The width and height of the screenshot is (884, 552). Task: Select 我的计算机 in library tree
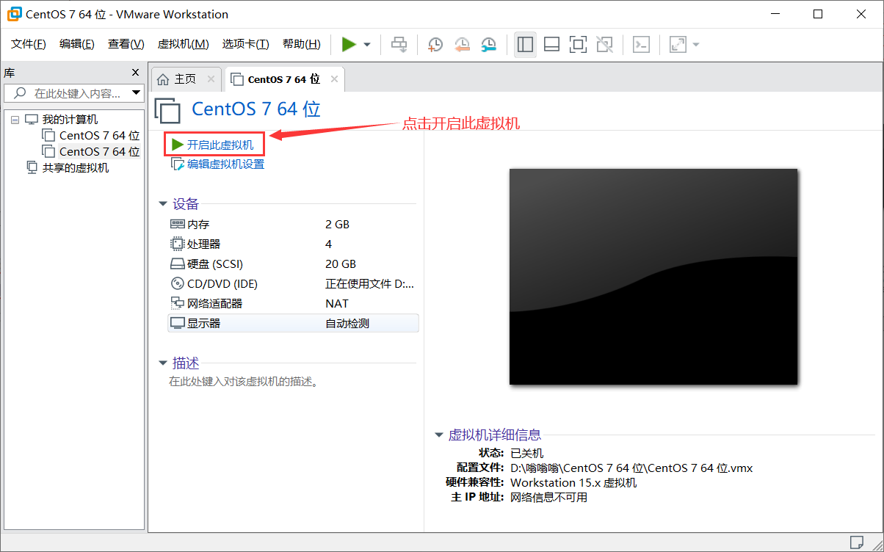click(70, 119)
